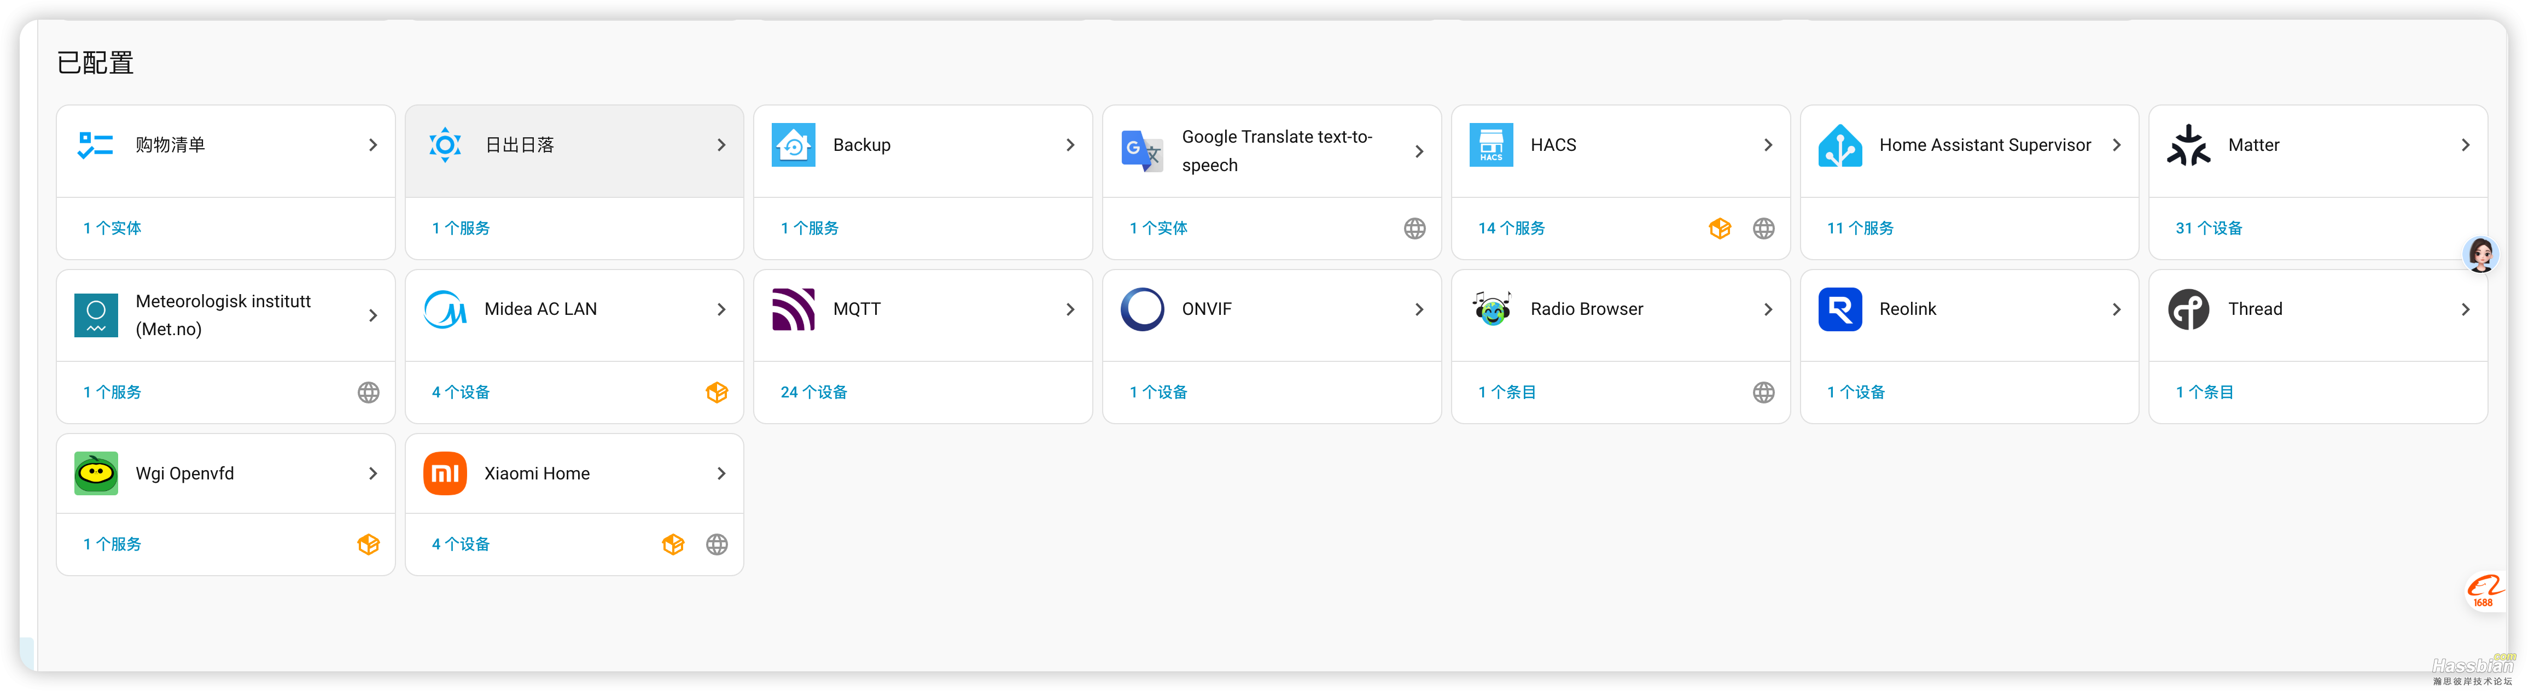Screen dimensions: 2528x691
Task: Click the orange box icon on Xiaomi Home card
Action: pyautogui.click(x=673, y=544)
